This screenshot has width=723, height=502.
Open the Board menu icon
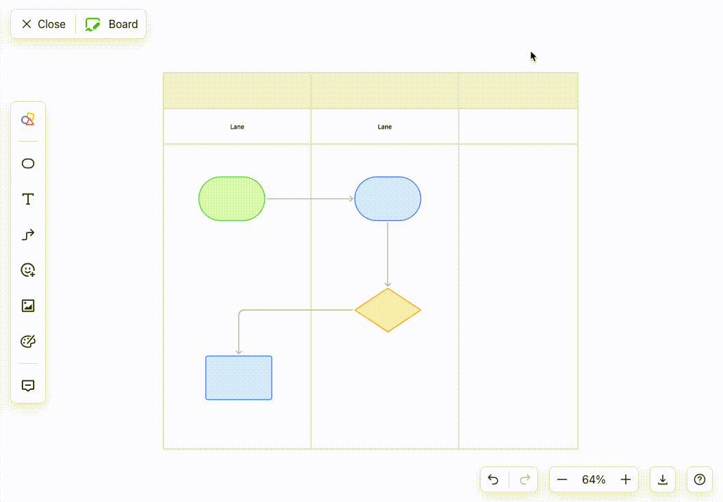pos(92,23)
